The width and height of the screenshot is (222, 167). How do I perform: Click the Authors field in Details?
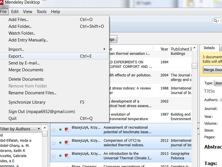click(221, 100)
